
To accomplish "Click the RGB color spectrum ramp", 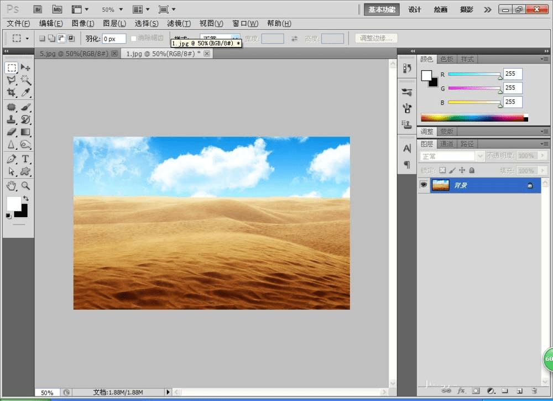I will [474, 117].
